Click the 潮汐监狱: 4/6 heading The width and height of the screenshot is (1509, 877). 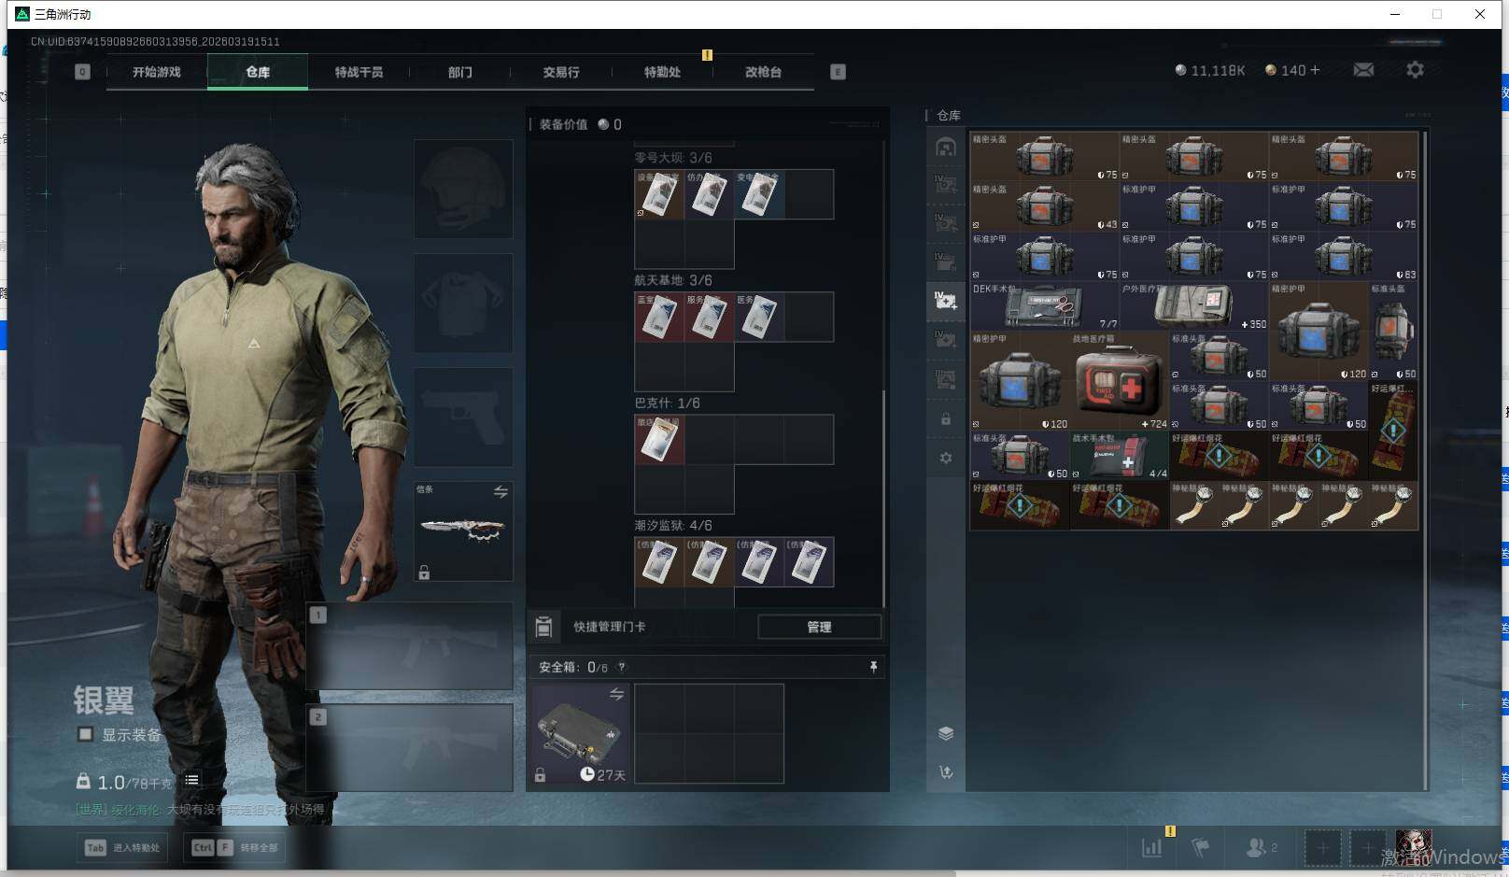[673, 526]
